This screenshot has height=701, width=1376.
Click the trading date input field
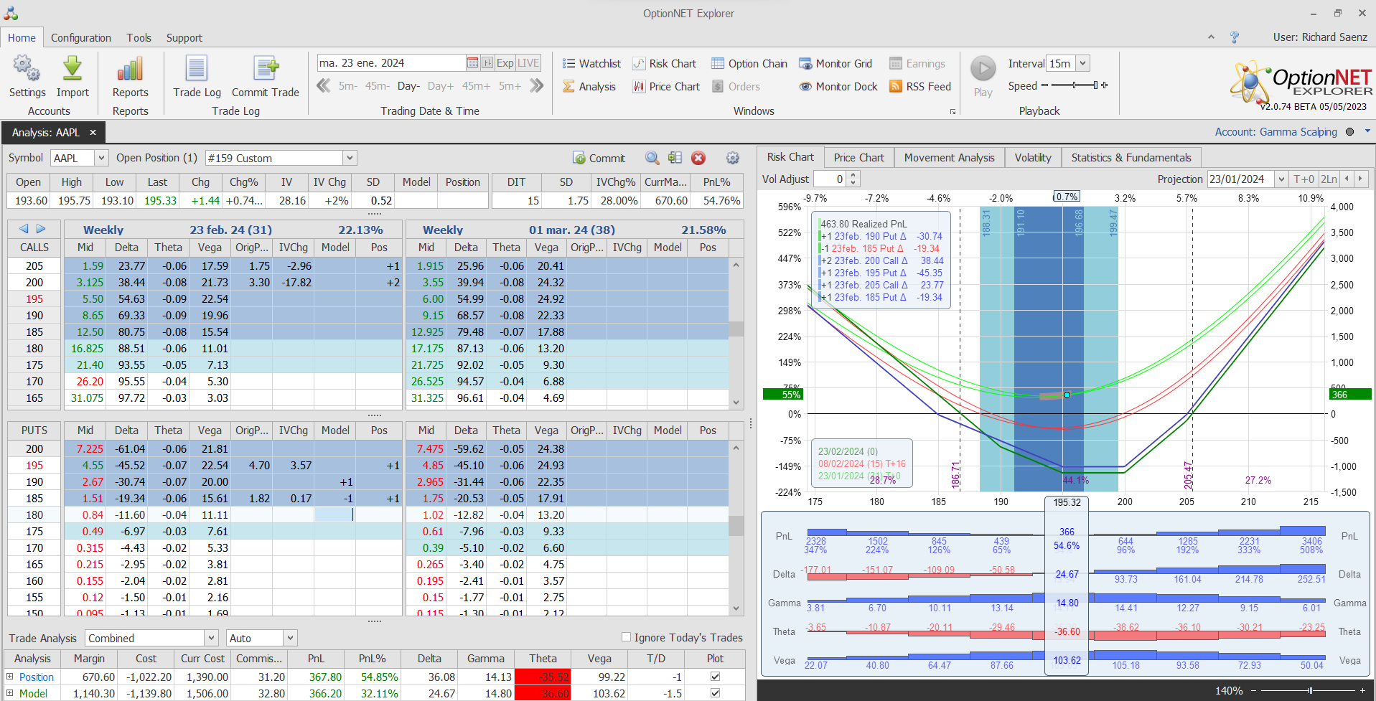pyautogui.click(x=391, y=63)
